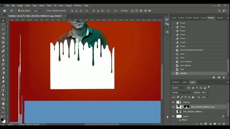Select the Gradient tool
This screenshot has height=129, width=230.
(x=3, y=73)
